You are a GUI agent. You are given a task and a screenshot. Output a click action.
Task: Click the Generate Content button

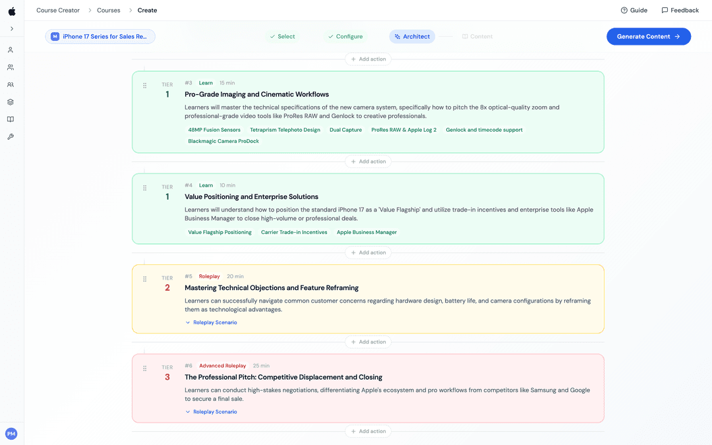[x=649, y=36]
